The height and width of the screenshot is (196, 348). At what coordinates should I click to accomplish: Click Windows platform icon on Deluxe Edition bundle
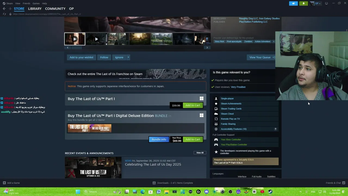(201, 115)
